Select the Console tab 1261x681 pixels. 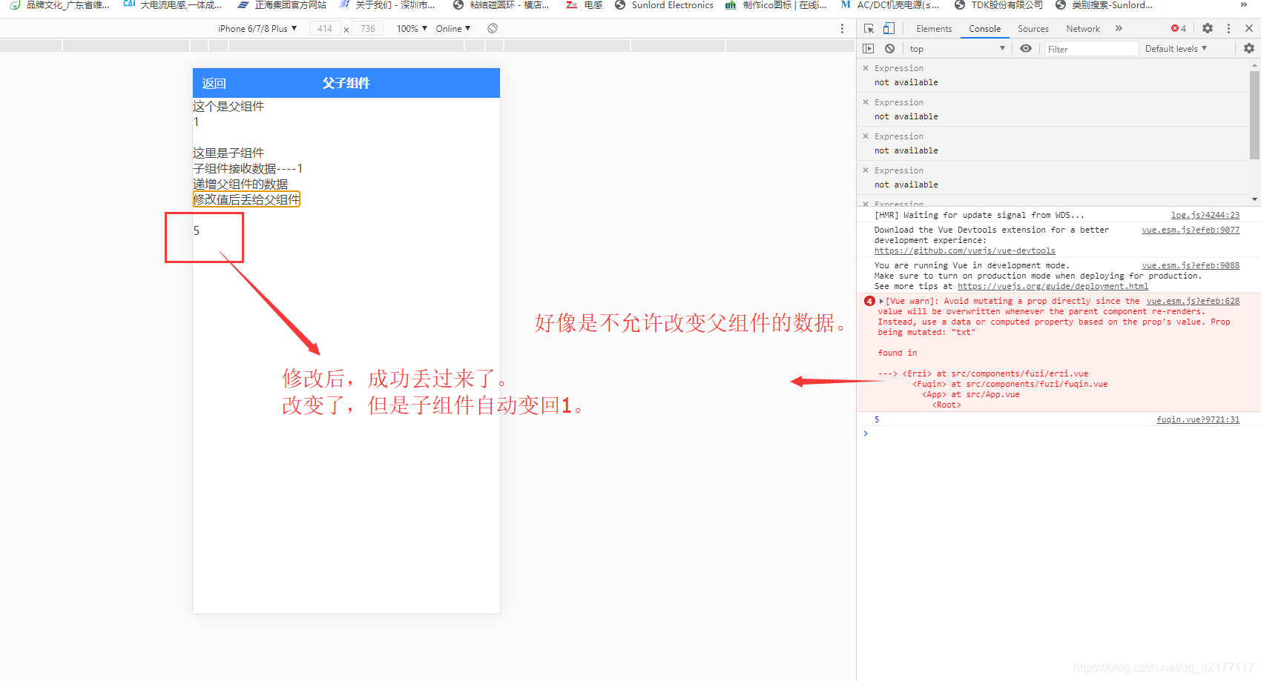point(984,29)
